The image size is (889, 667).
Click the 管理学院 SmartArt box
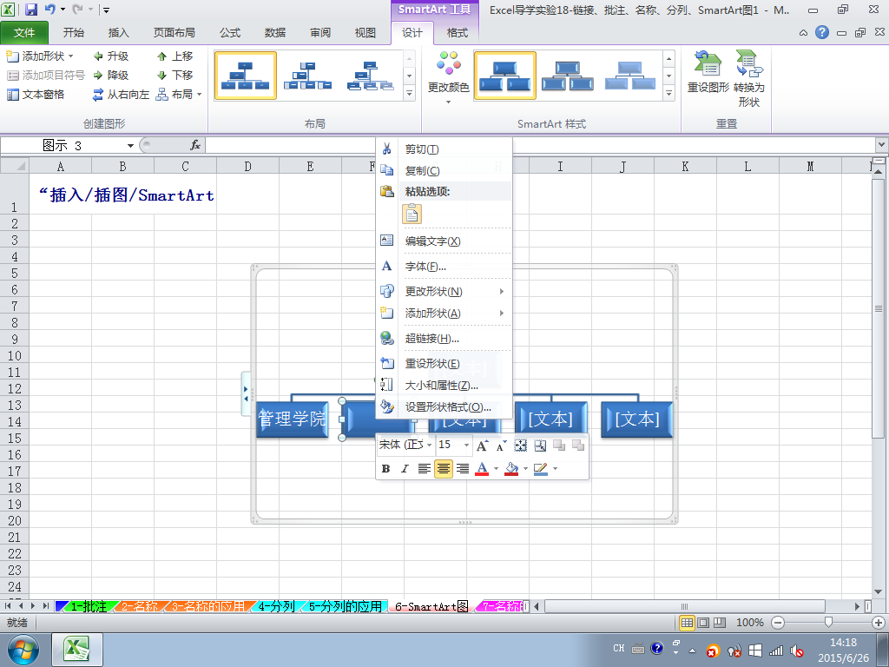point(292,419)
